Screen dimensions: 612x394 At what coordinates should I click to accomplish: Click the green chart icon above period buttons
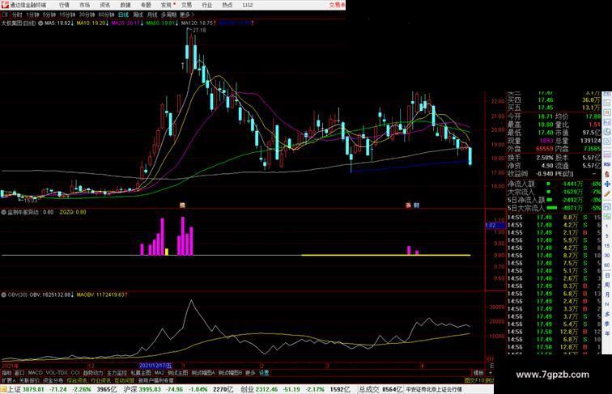coord(607,216)
